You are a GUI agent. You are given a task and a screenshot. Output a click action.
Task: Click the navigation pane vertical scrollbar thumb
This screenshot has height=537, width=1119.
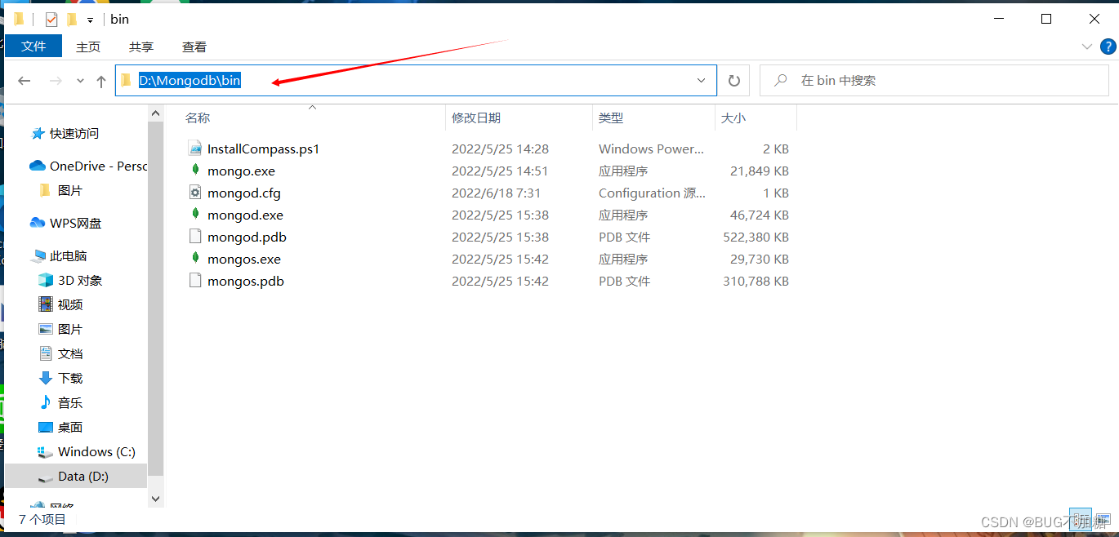click(155, 298)
